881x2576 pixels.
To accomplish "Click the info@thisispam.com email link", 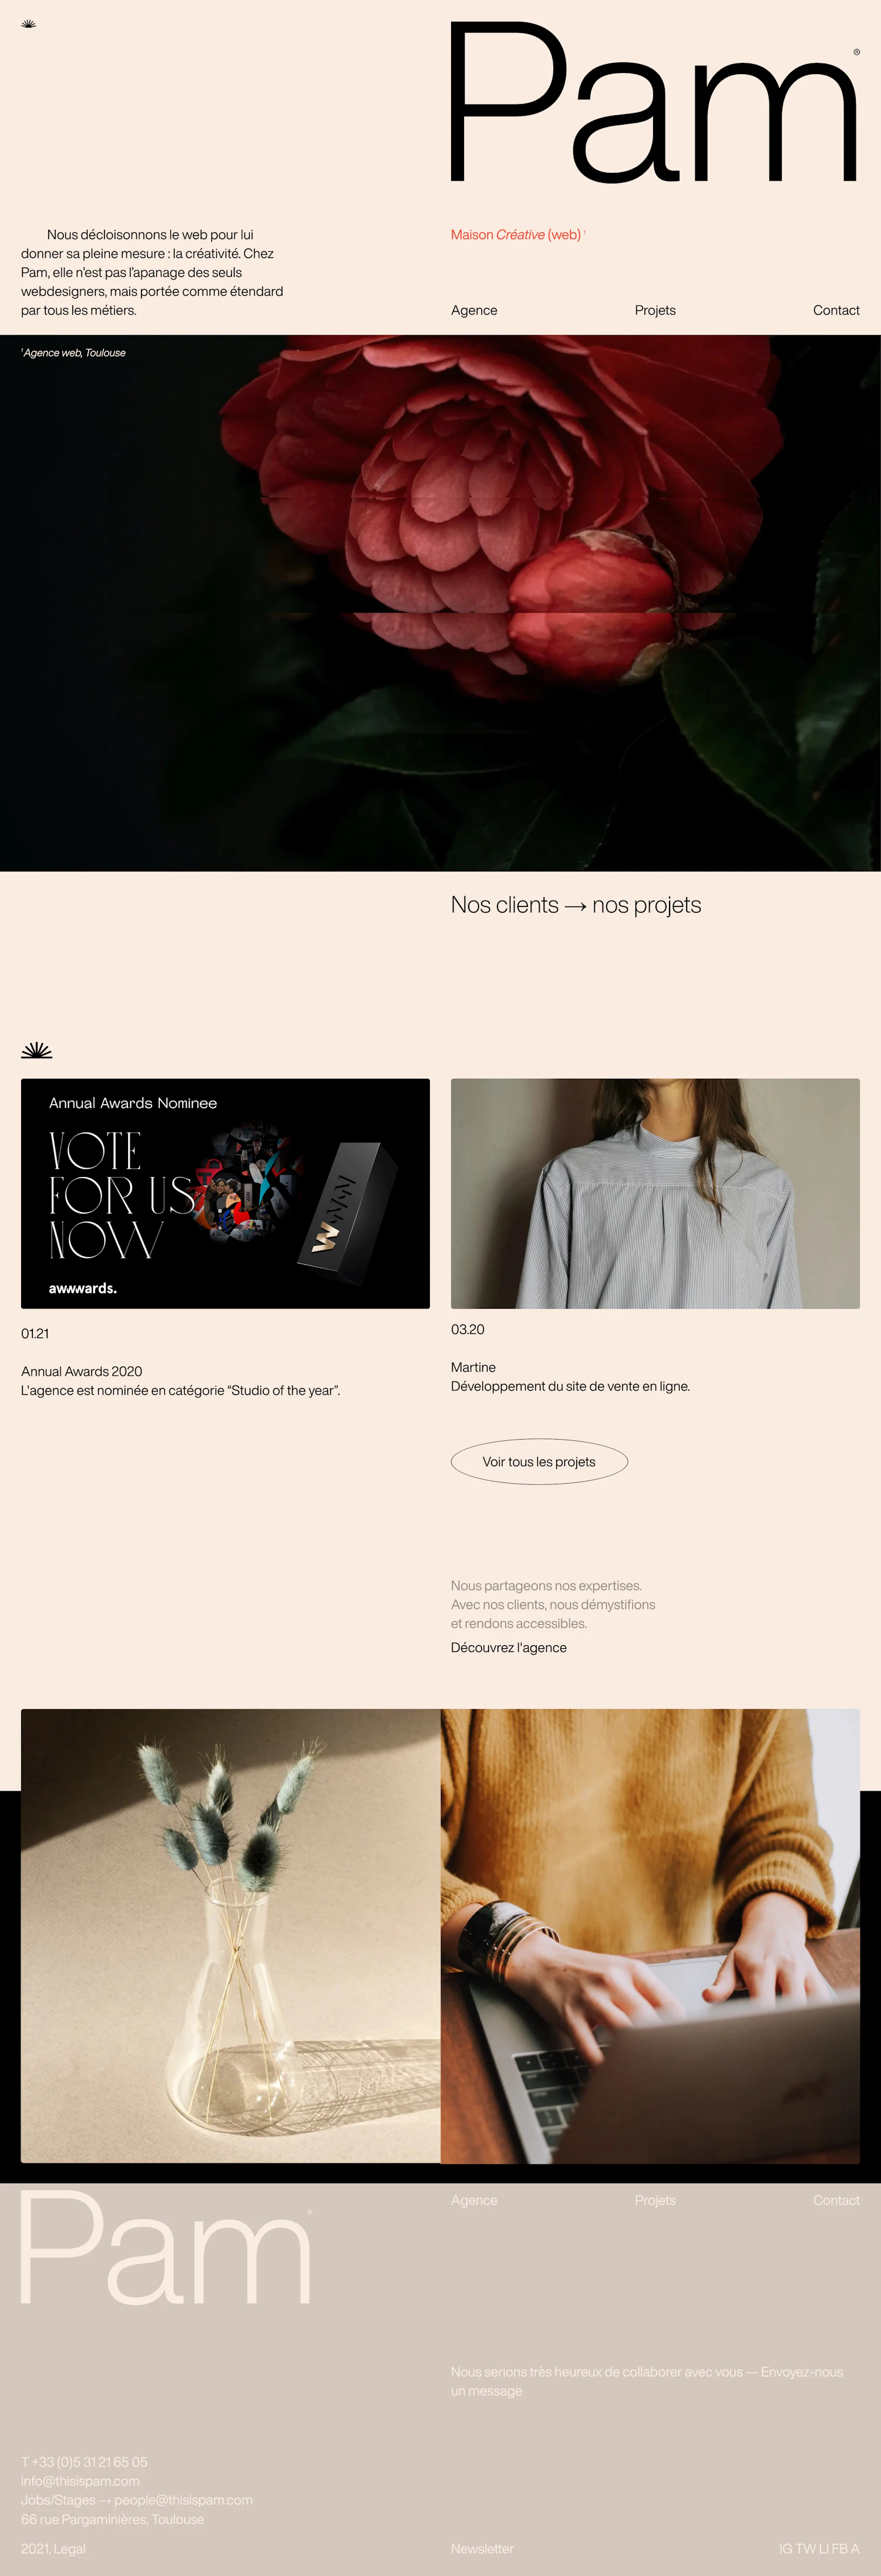I will 80,2480.
